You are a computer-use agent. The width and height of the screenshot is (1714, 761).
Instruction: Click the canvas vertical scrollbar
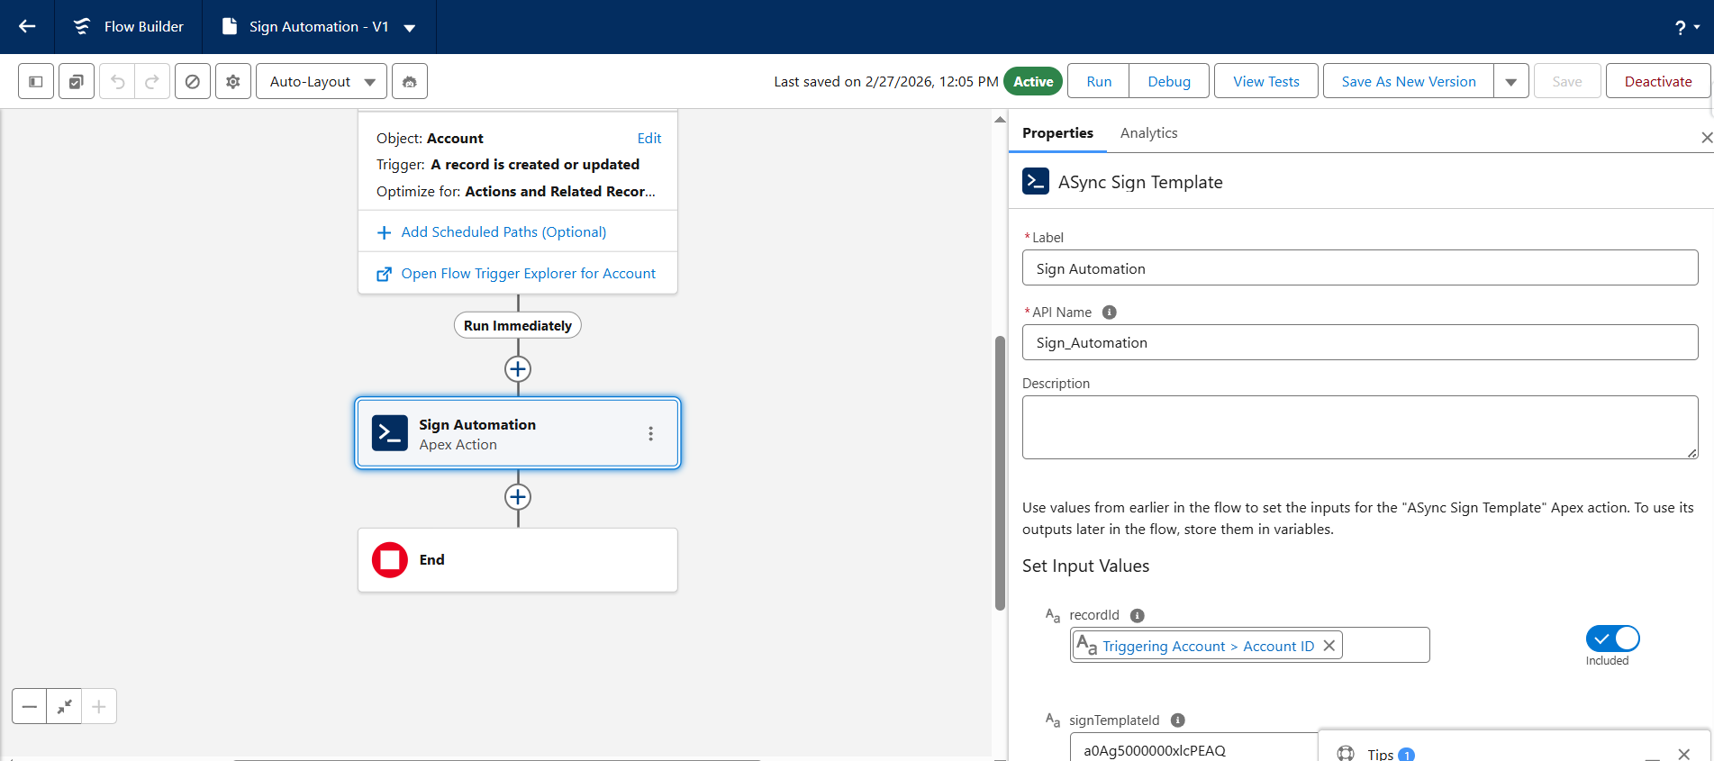1000,473
